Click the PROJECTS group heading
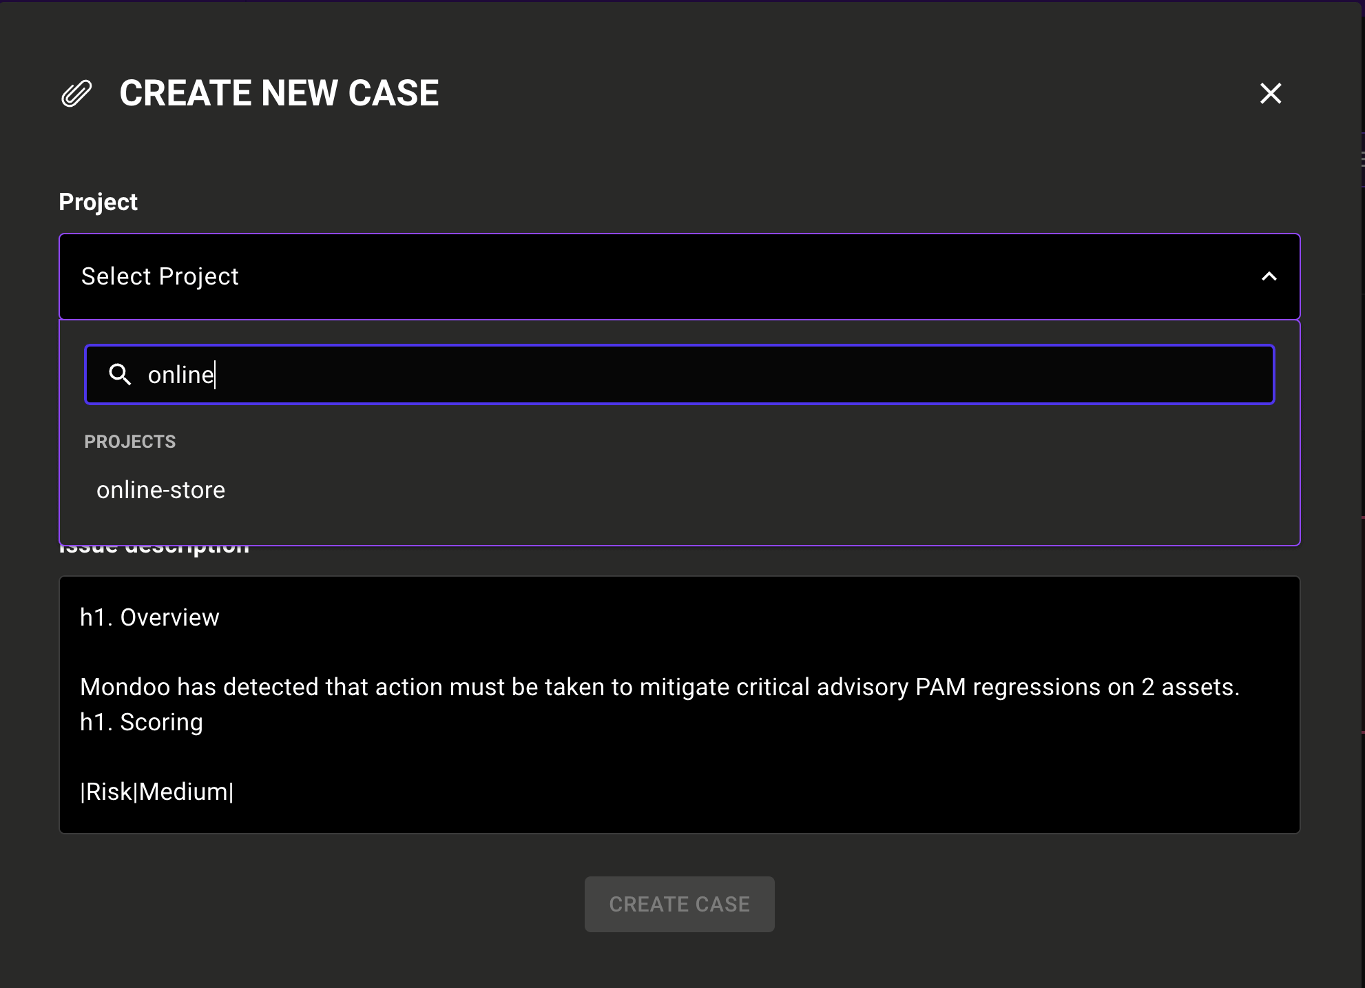1365x988 pixels. [130, 442]
